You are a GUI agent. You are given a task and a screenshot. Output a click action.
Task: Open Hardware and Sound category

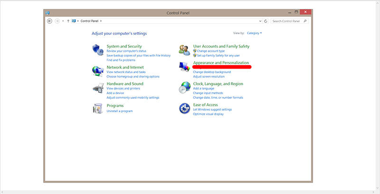click(125, 84)
